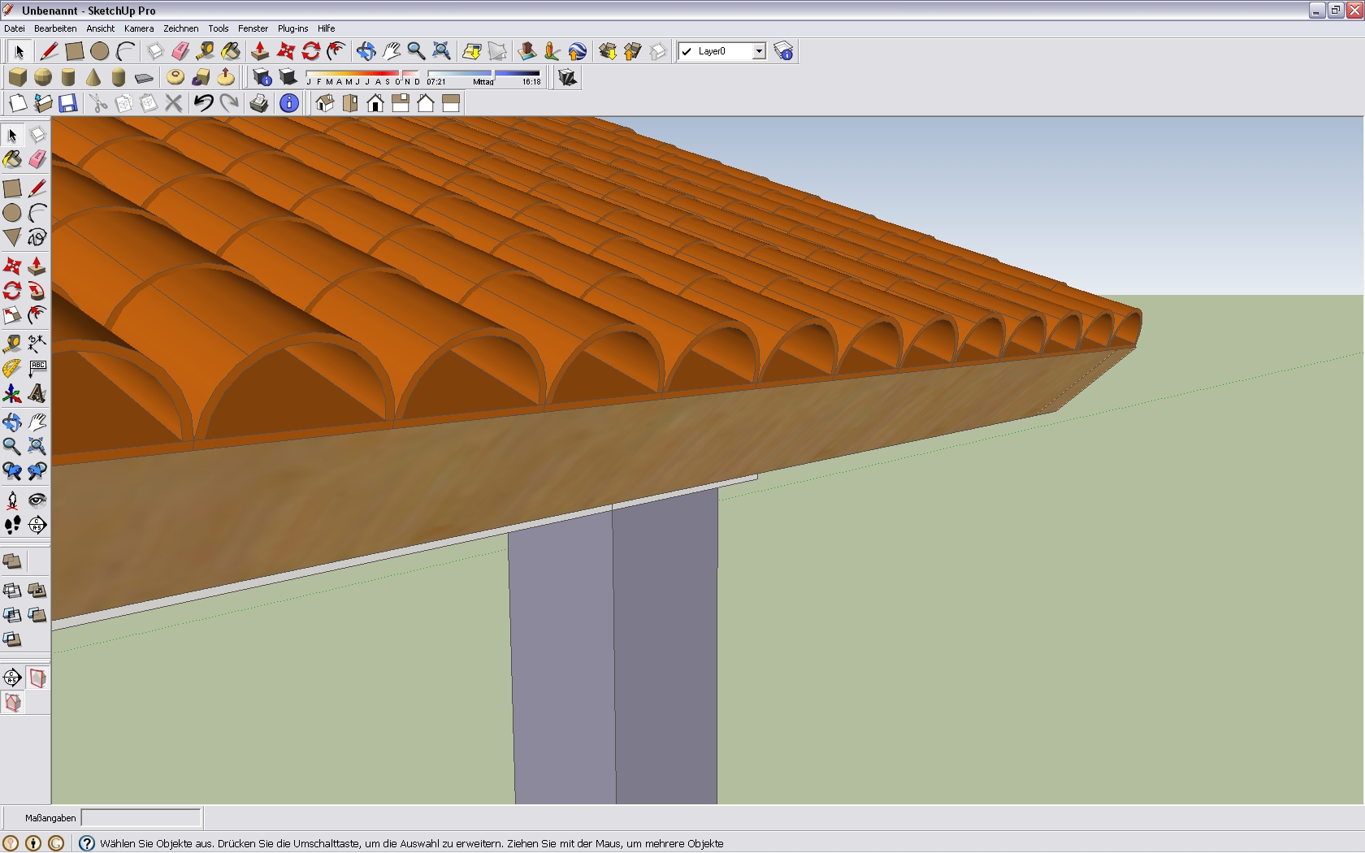Activate the Follow Me tool
The image size is (1365, 853).
point(37,290)
